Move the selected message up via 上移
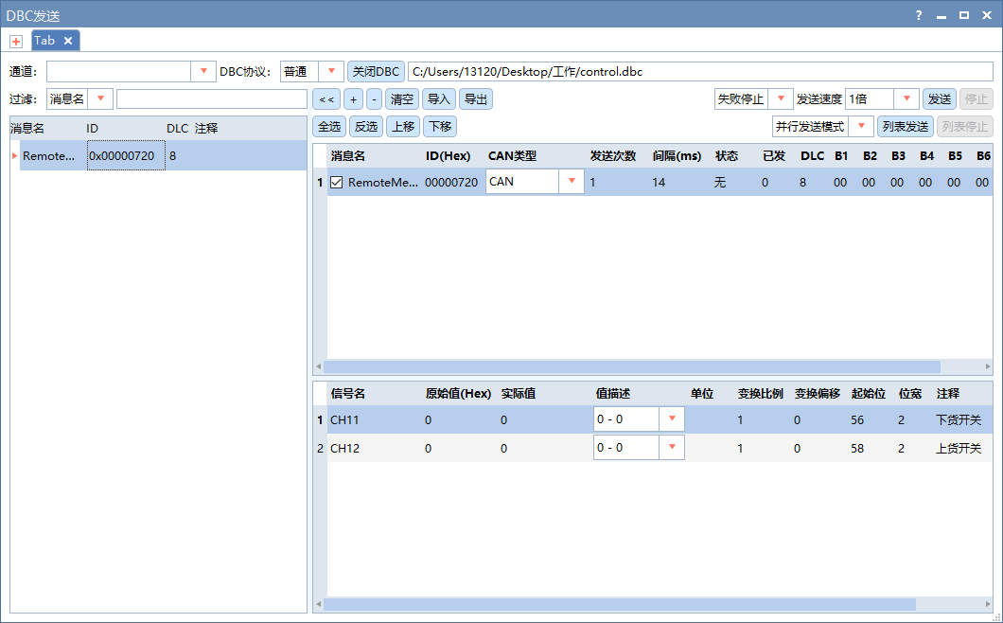 pos(403,125)
